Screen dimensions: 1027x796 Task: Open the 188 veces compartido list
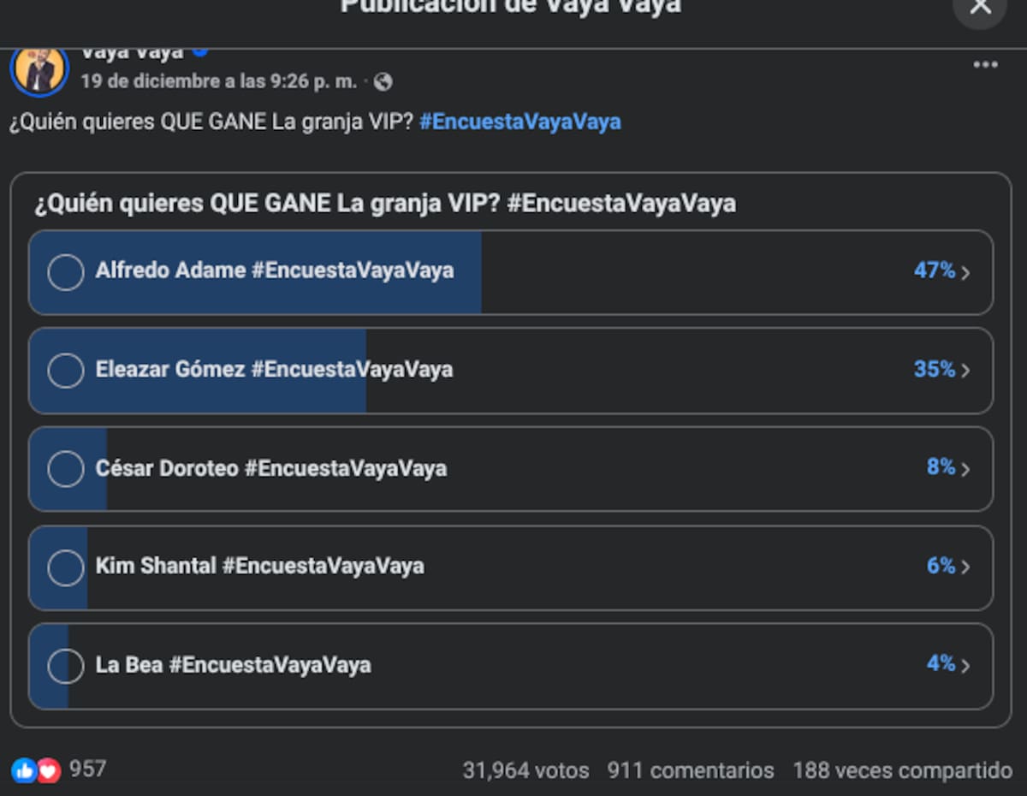click(903, 770)
